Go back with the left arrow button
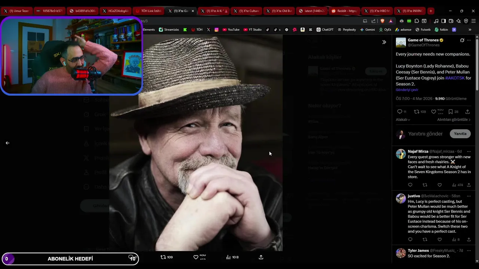 7,143
